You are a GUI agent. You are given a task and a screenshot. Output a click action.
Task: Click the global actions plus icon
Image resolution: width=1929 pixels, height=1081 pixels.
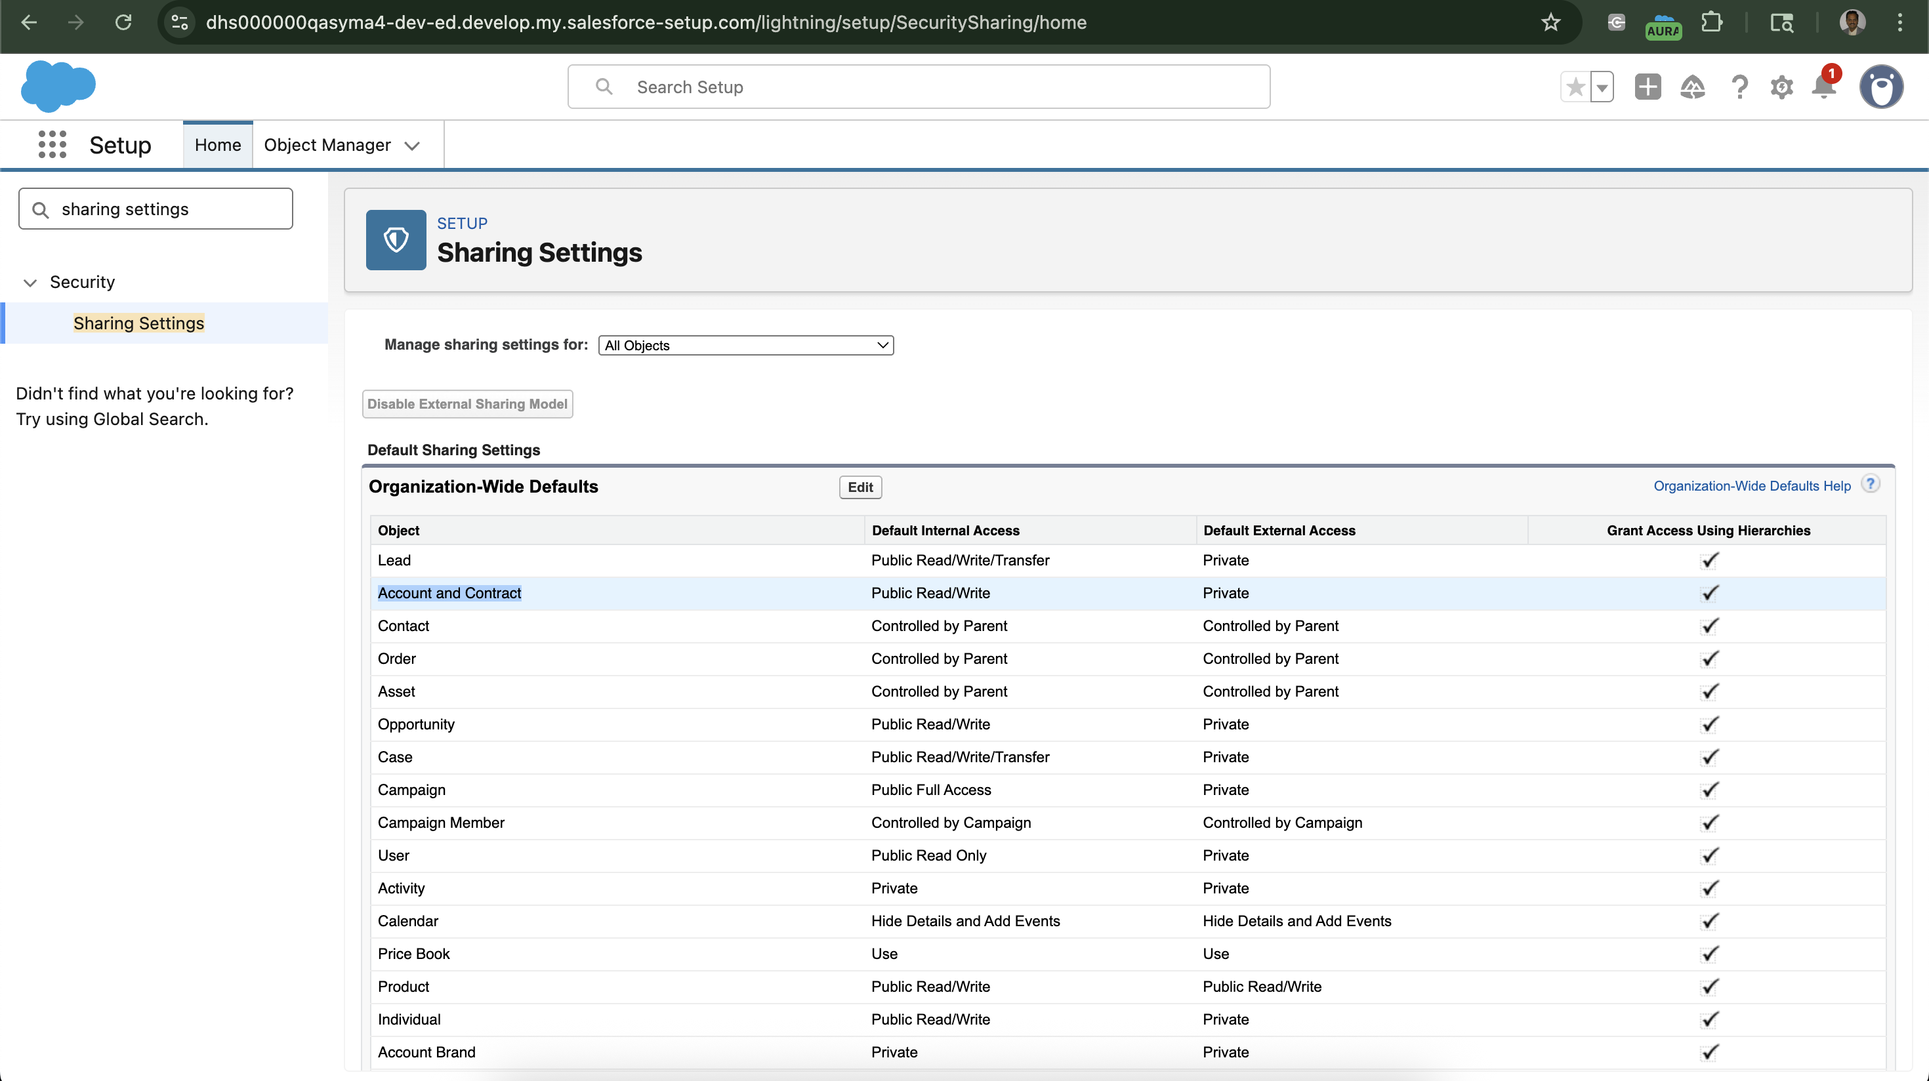point(1648,87)
